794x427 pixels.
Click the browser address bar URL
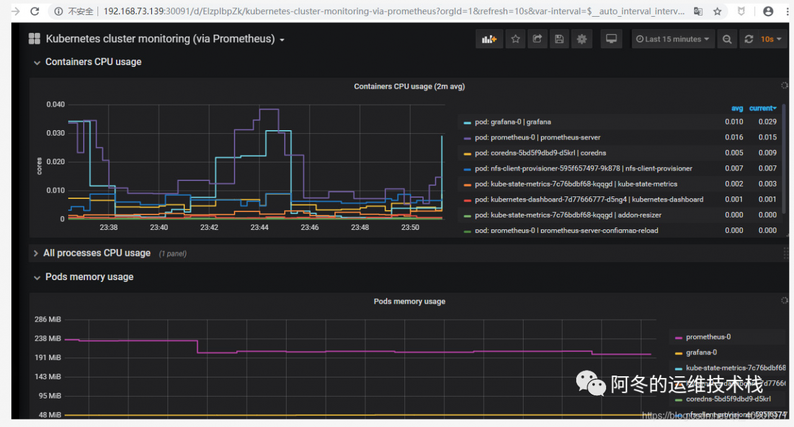(x=395, y=11)
